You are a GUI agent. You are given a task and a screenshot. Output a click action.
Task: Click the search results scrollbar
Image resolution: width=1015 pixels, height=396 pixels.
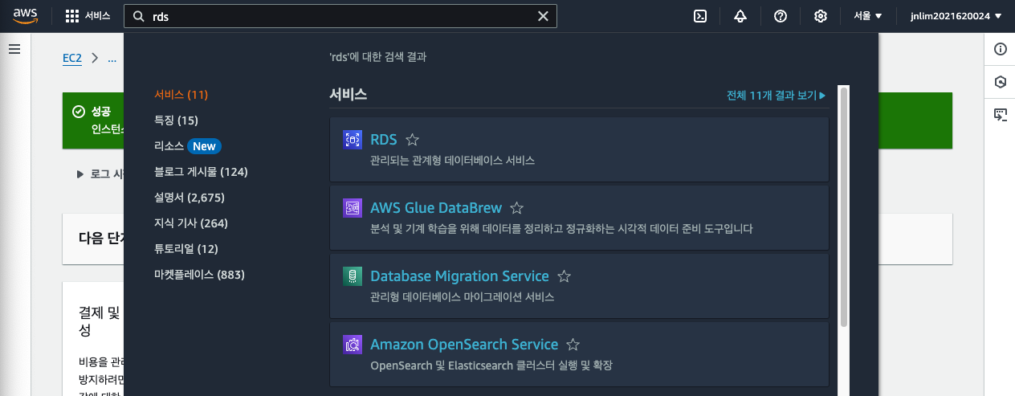point(843,207)
